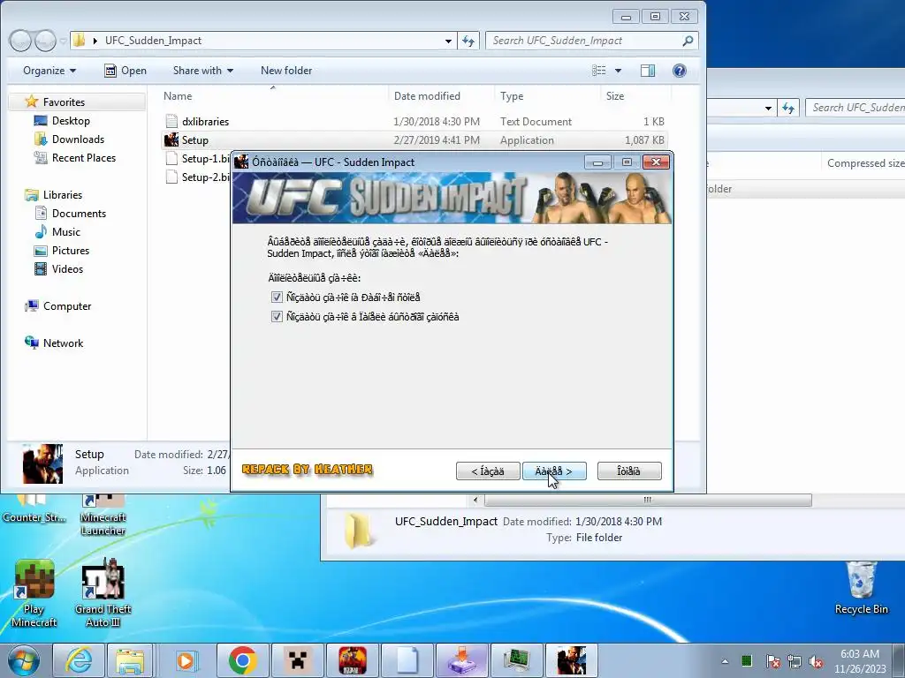Sort files by Type column
905x678 pixels.
(x=546, y=96)
